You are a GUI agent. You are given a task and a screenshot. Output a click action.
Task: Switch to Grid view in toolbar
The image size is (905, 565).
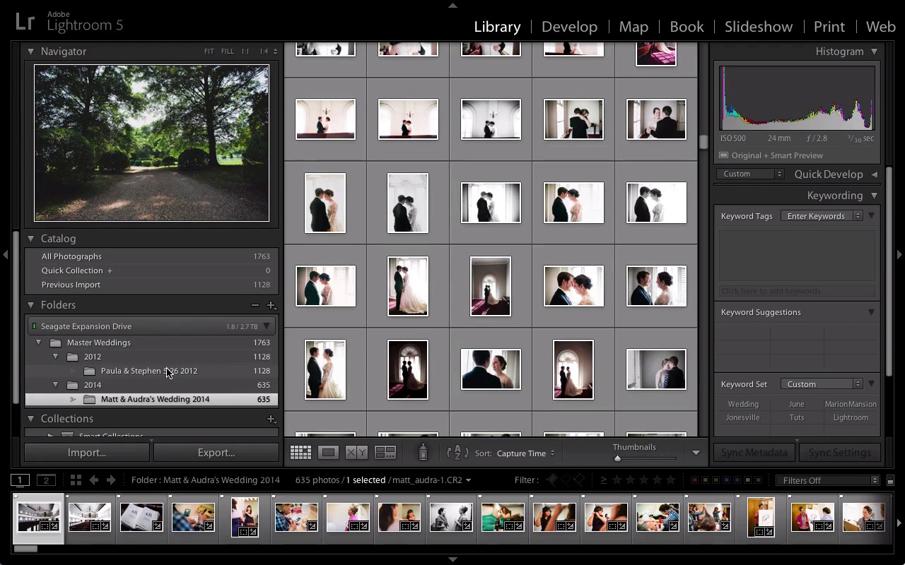point(300,453)
